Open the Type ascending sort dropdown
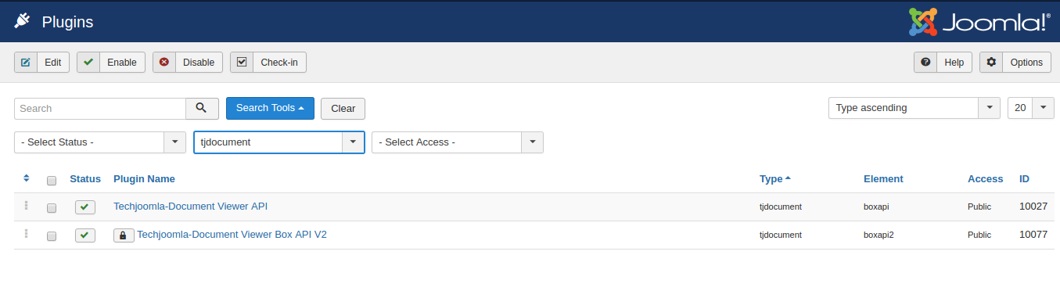 click(914, 108)
